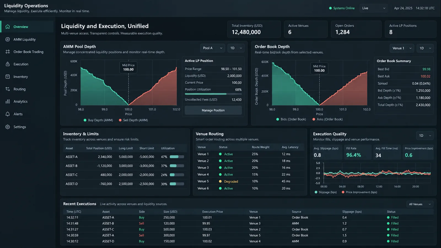Click the Execution lock icon

click(x=8, y=64)
